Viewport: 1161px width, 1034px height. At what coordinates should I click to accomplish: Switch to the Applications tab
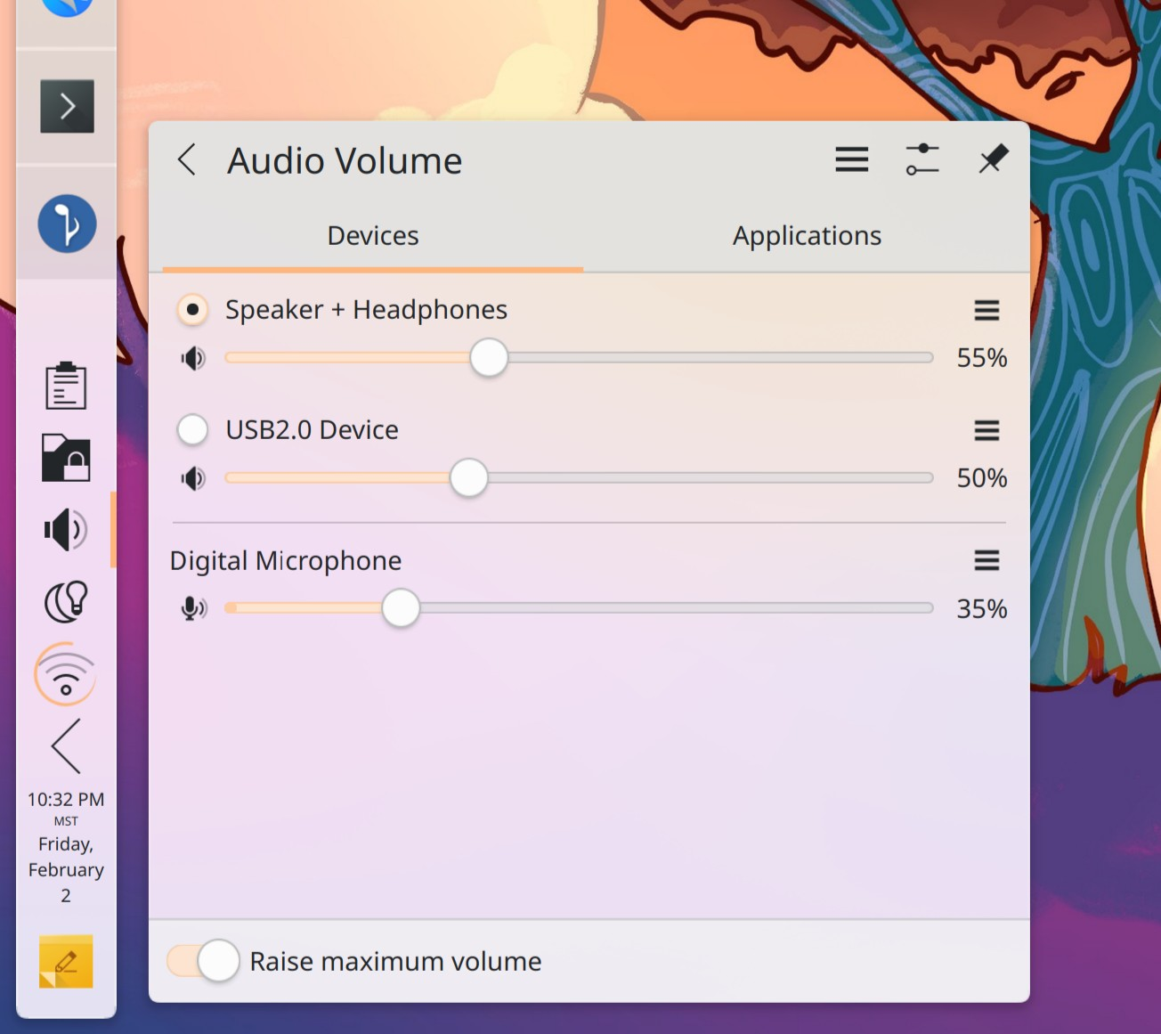click(807, 236)
